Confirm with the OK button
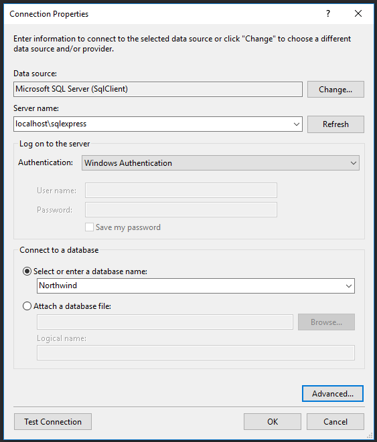This screenshot has width=377, height=442. point(273,422)
